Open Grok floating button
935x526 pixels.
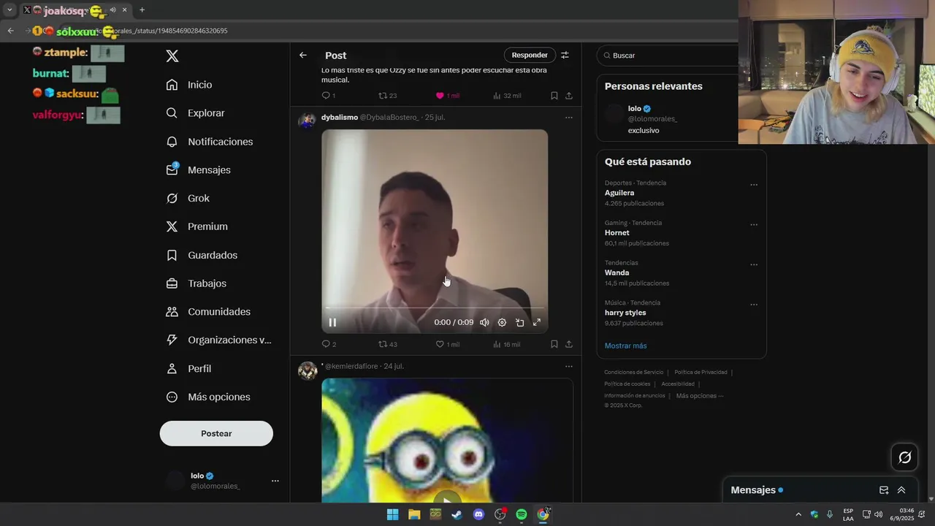tap(905, 457)
